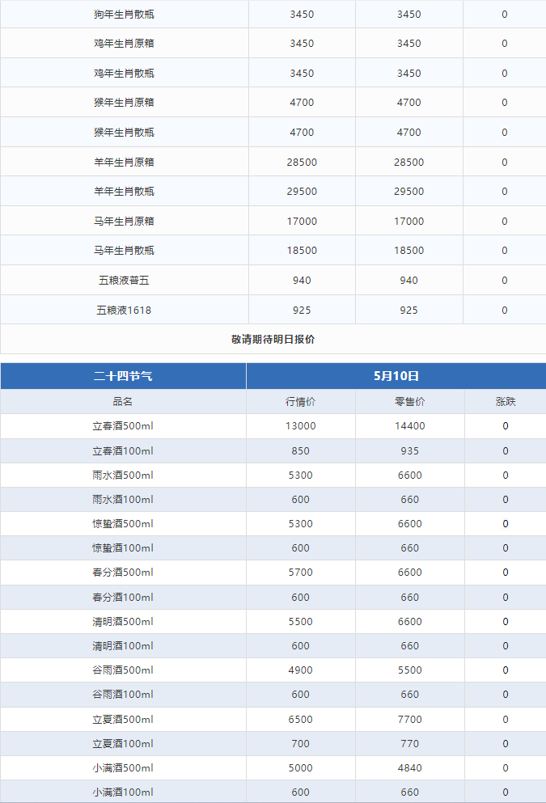This screenshot has width=546, height=803.
Task: Select the 立夏酒500ml name cell
Action: tap(123, 720)
